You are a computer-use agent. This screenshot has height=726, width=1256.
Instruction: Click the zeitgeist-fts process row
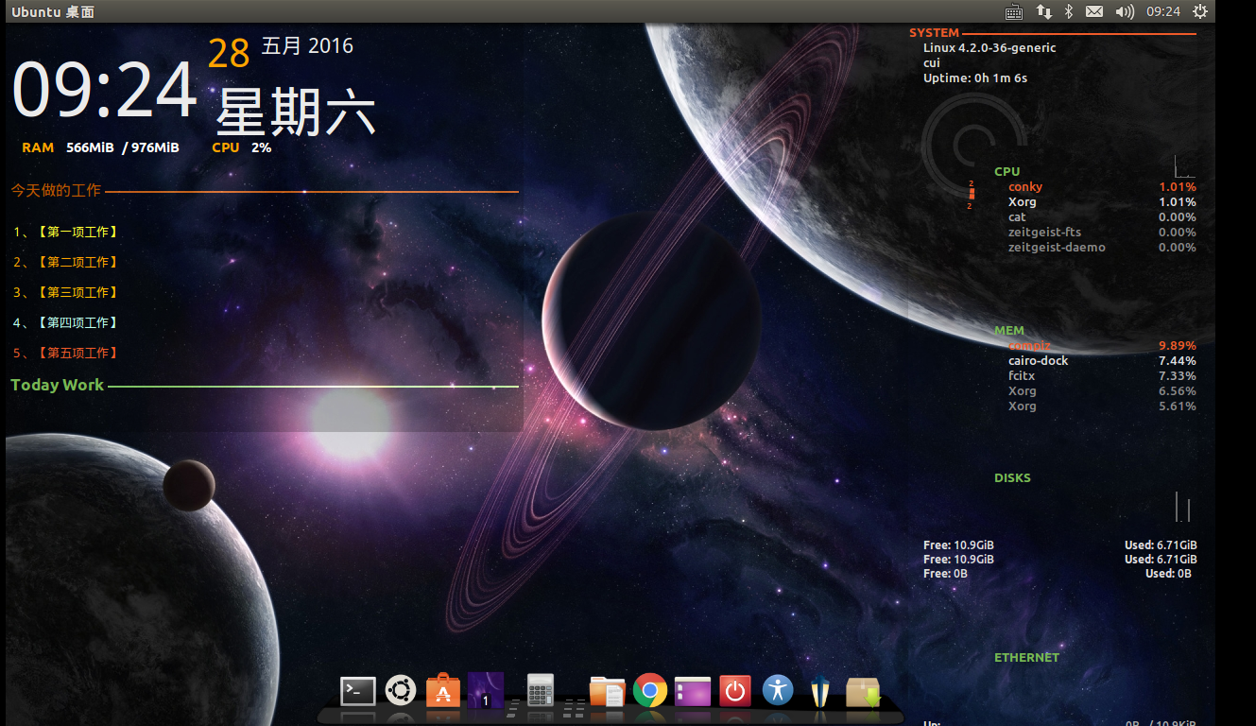tap(1102, 233)
